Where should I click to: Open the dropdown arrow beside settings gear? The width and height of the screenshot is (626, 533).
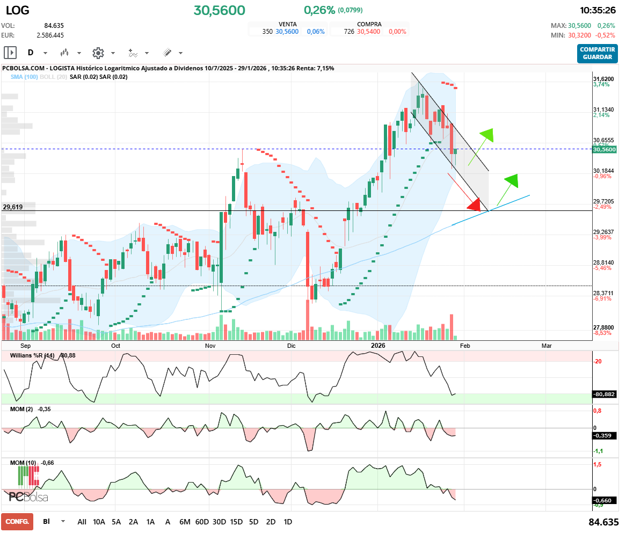click(x=113, y=53)
